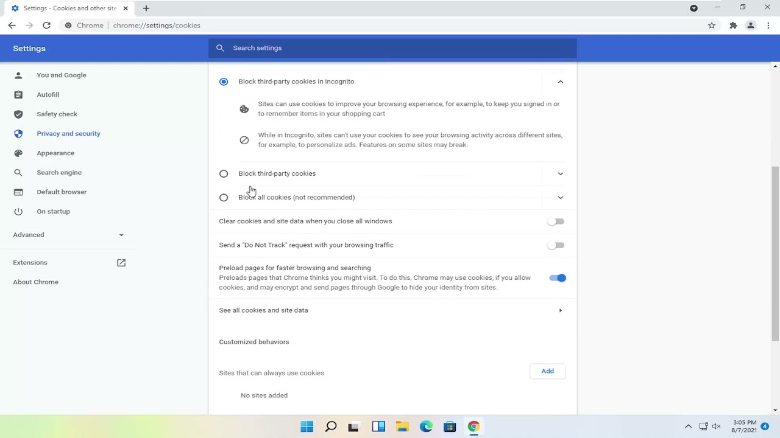
Task: Select Block all cookies radio button
Action: pos(224,198)
